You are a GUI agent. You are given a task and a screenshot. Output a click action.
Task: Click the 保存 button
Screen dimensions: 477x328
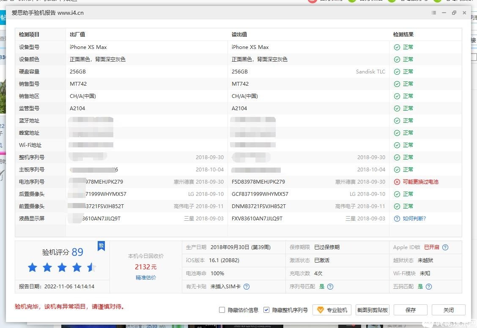(410, 310)
